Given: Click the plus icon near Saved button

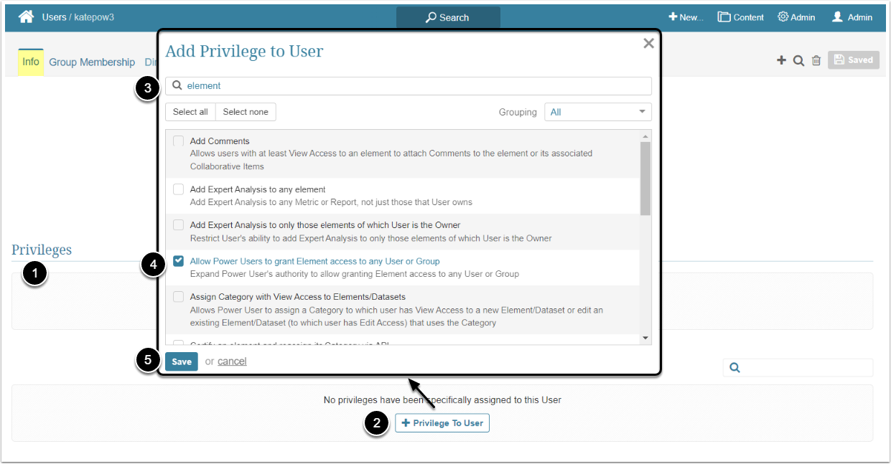Looking at the screenshot, I should coord(782,61).
